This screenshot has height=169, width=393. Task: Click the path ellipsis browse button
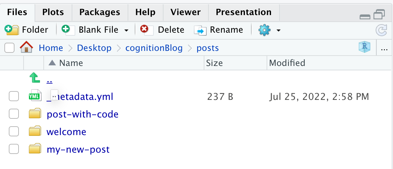pyautogui.click(x=384, y=49)
